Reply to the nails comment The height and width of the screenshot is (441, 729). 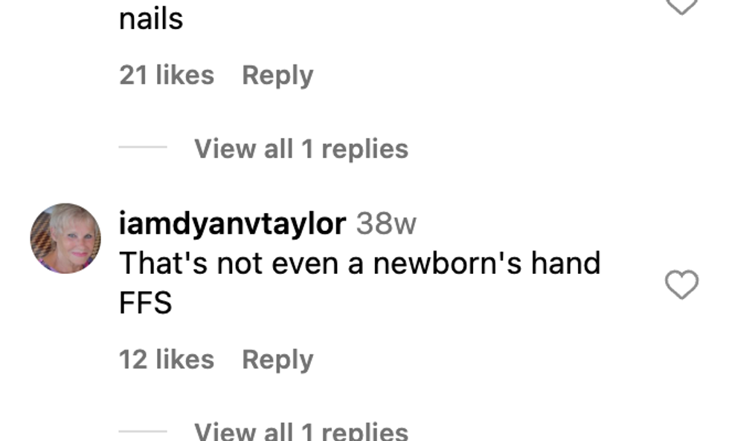tap(277, 76)
